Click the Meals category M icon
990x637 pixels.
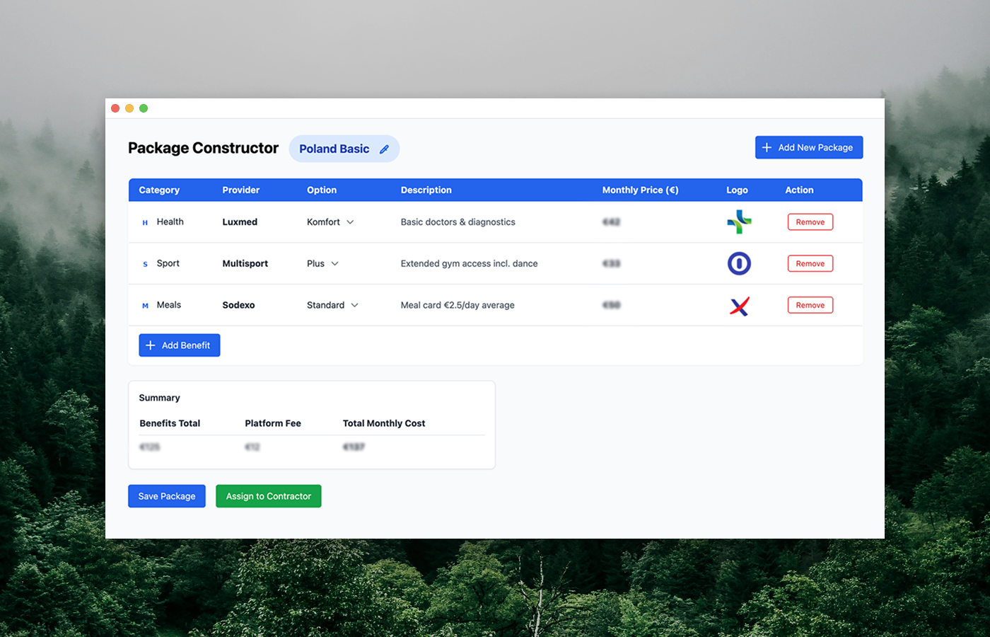145,306
